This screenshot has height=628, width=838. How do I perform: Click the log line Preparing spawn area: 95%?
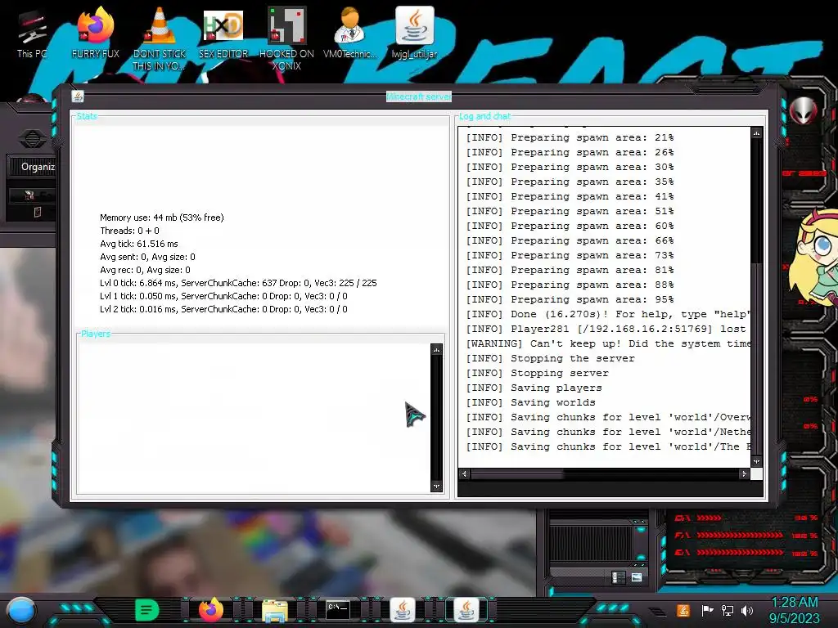pos(570,299)
